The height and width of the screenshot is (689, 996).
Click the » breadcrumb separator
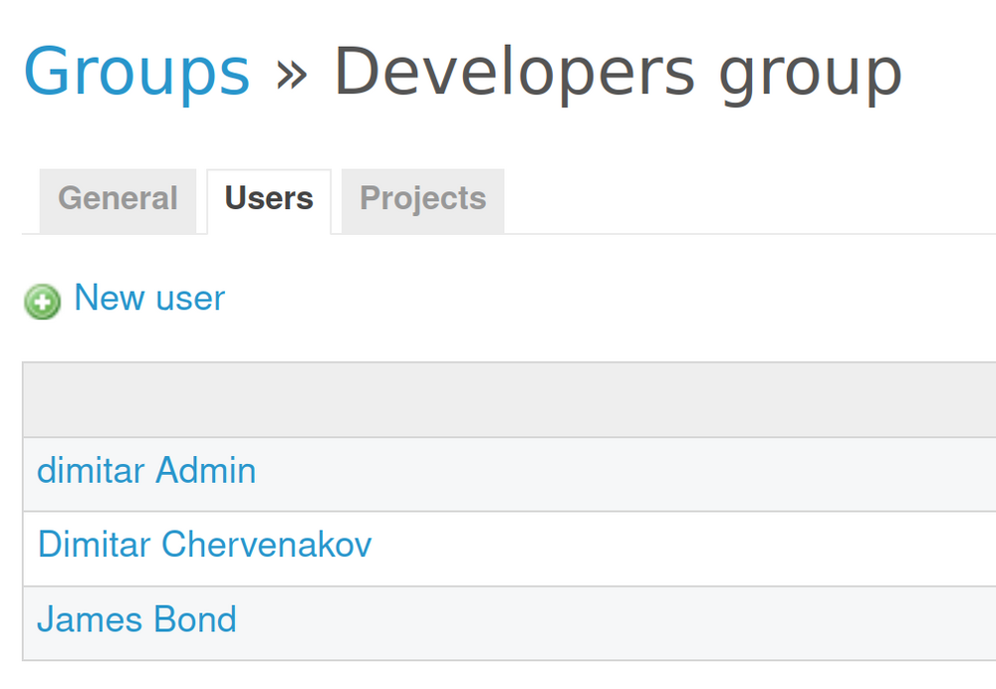coord(291,74)
